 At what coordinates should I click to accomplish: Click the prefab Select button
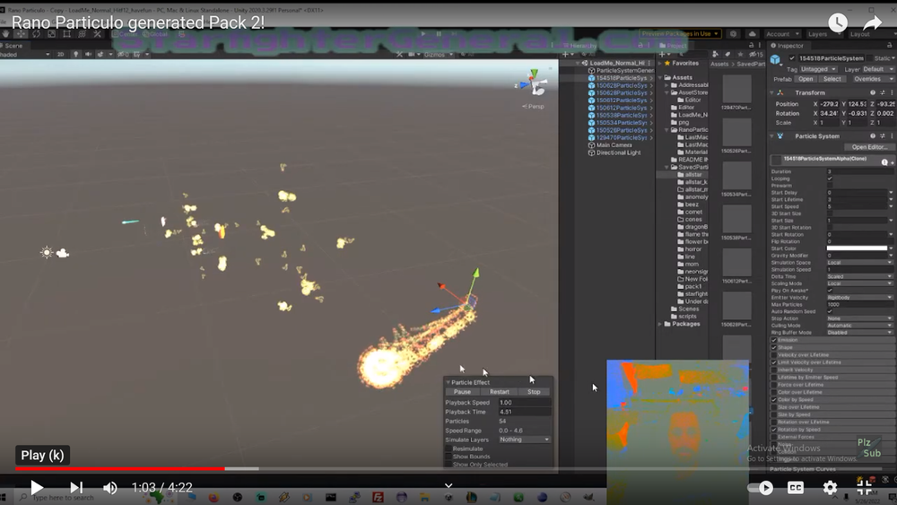coord(832,79)
